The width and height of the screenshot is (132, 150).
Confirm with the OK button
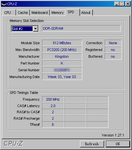[118, 144]
